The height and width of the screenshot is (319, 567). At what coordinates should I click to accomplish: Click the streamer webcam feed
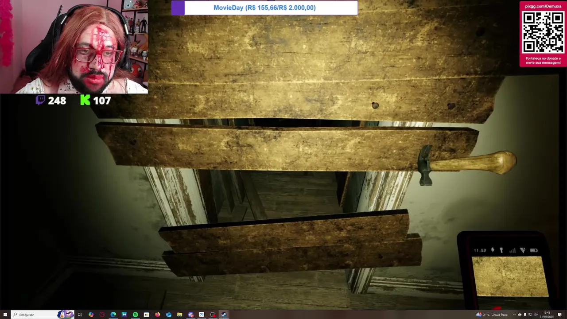pyautogui.click(x=74, y=47)
